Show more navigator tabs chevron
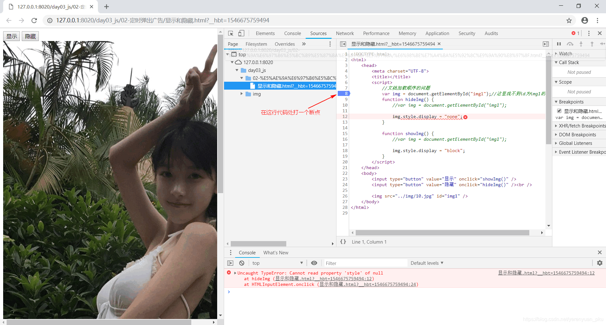This screenshot has width=606, height=325. click(x=304, y=44)
